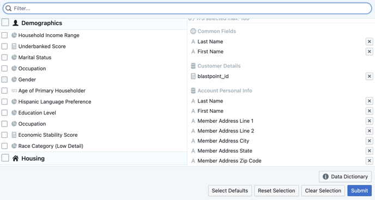This screenshot has width=375, height=200.
Task: Click into the Filter search box
Action: [x=187, y=8]
